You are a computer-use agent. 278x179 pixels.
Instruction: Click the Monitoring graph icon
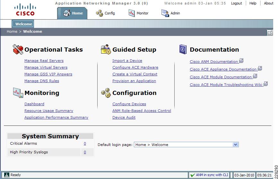18,92
